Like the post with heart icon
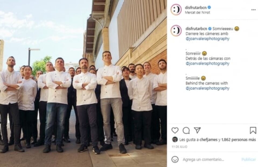The height and width of the screenshot is (167, 258). click(x=175, y=130)
